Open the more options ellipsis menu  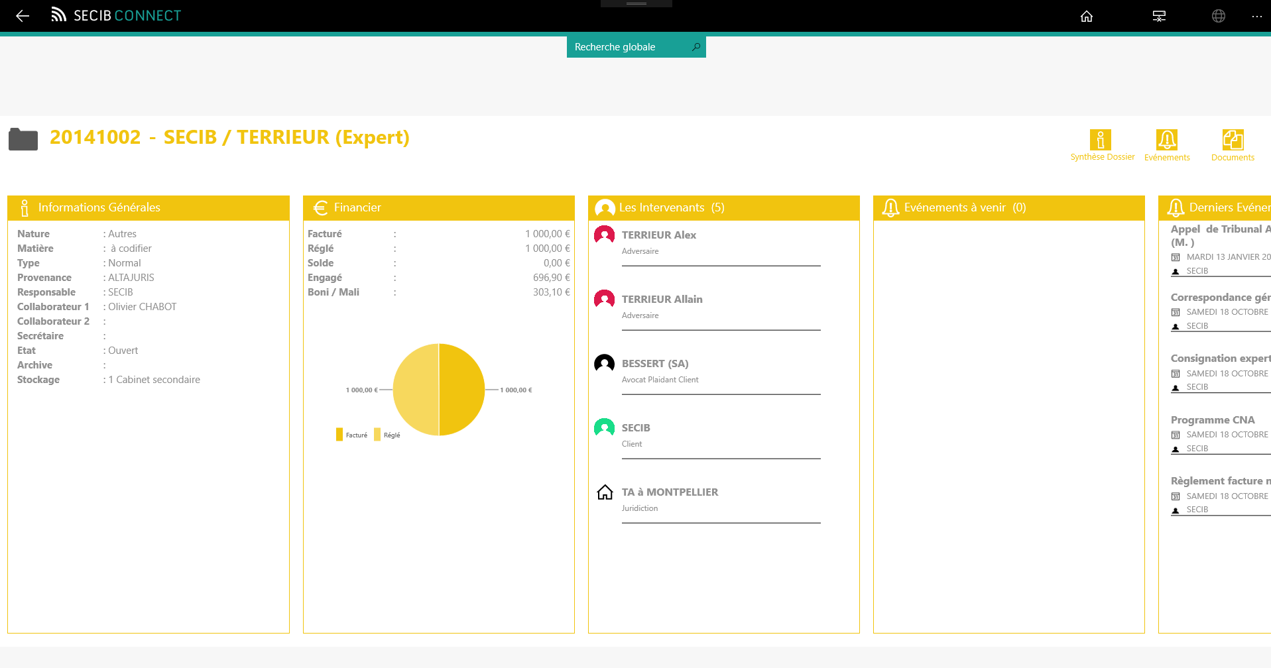[x=1257, y=16]
